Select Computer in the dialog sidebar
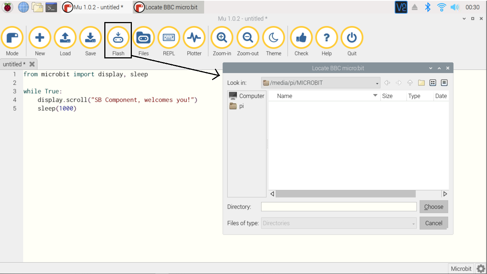487x274 pixels. click(246, 96)
